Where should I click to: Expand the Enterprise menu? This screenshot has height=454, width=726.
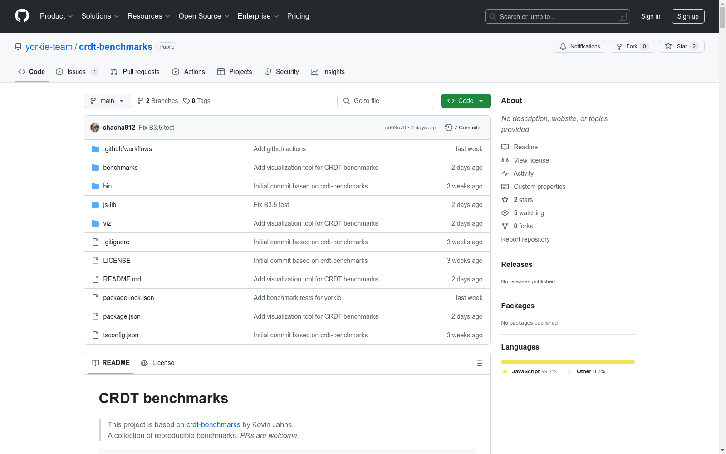pyautogui.click(x=258, y=16)
